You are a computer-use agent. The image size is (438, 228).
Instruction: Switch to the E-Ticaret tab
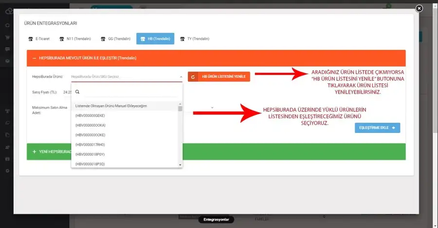[x=39, y=39]
